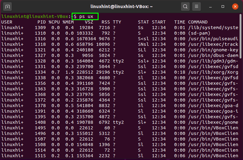Click the green prompt linuxhint@linuxhint-VBox

pos(35,16)
